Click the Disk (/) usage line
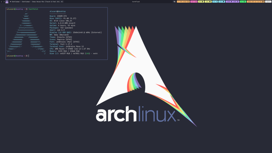This screenshot has width=272, height=153. [x=73, y=54]
